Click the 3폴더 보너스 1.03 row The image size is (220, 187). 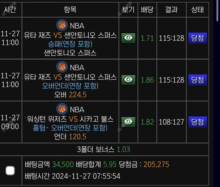104,150
